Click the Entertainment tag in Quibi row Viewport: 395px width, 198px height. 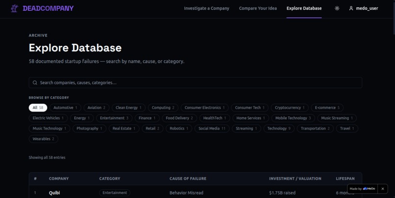(115, 193)
